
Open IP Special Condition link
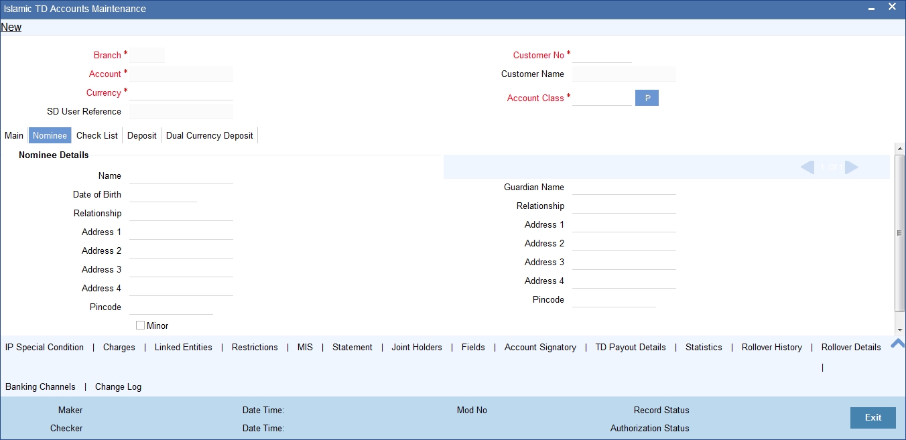click(44, 347)
